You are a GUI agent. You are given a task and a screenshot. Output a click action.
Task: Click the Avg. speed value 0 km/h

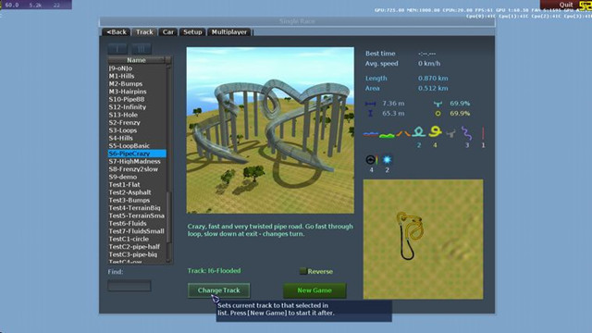point(429,64)
